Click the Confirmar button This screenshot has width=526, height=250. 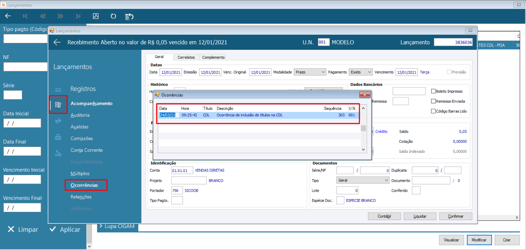(x=456, y=216)
